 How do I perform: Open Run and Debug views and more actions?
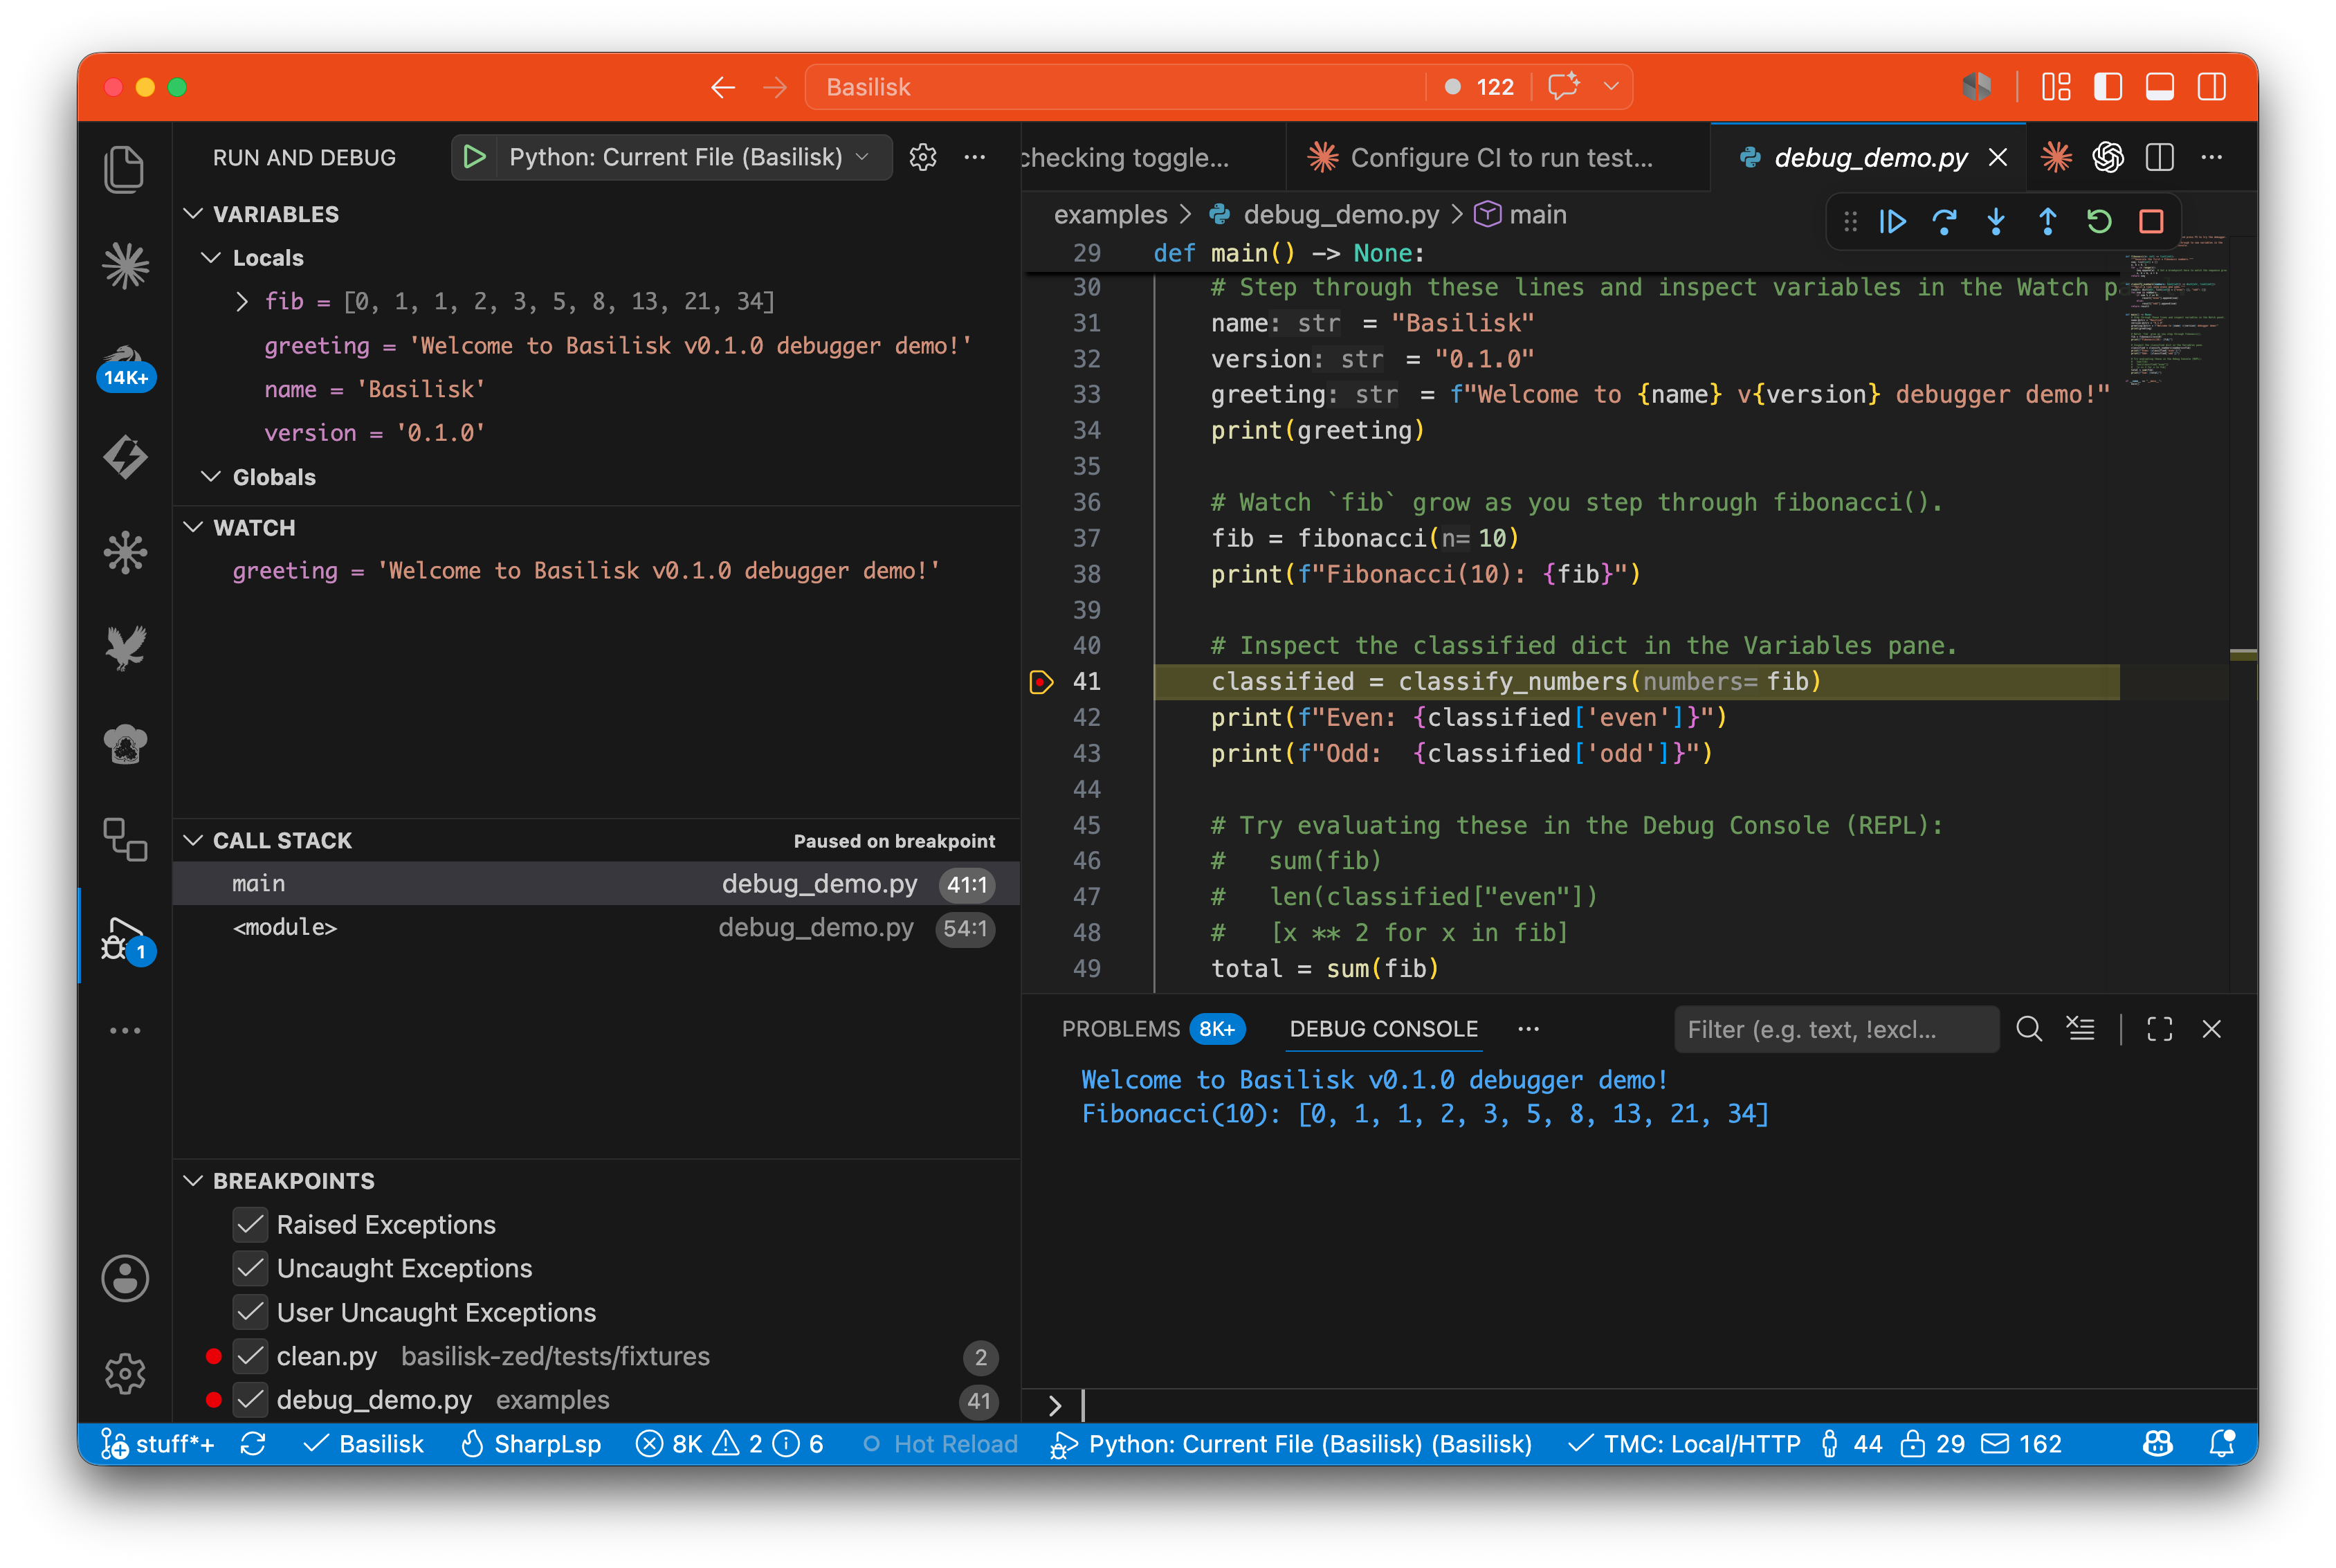coord(975,157)
